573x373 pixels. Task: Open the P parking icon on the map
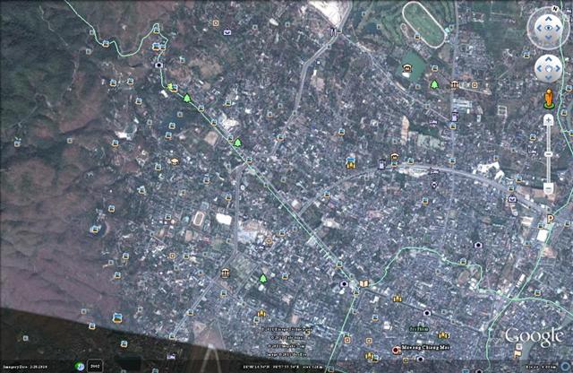pos(551,219)
